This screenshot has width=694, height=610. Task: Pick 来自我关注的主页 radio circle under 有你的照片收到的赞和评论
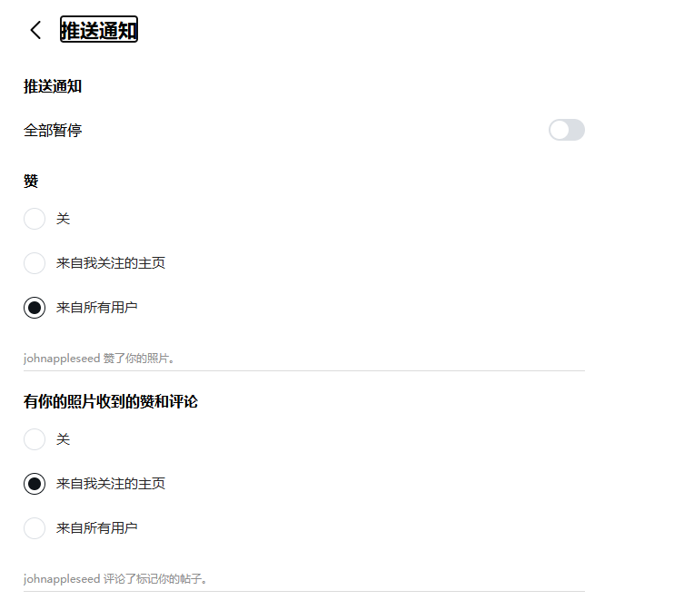coord(35,484)
